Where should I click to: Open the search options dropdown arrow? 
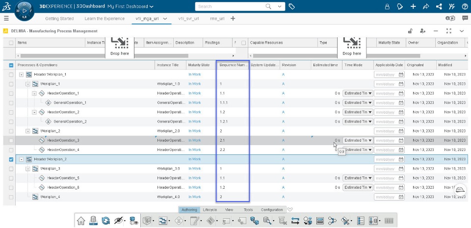pos(280,6)
